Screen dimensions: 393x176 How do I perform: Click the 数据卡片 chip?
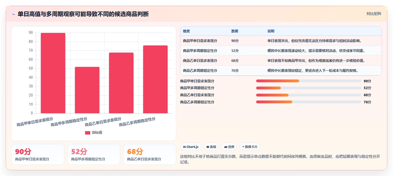250,147
